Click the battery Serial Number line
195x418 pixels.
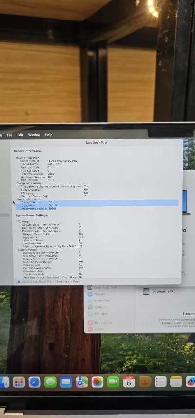49,161
